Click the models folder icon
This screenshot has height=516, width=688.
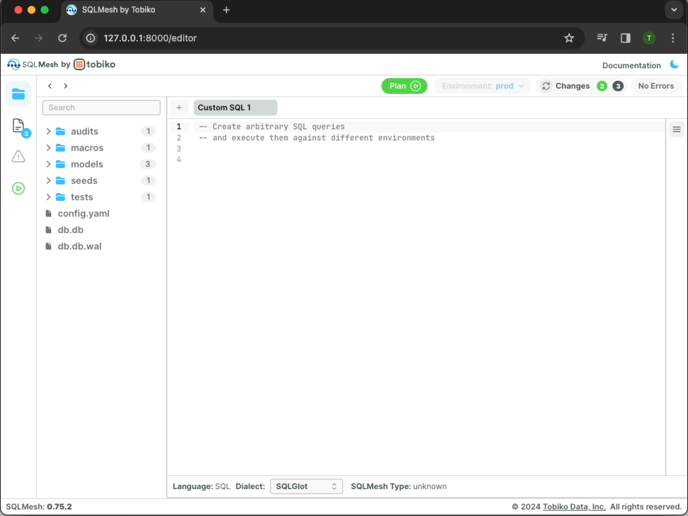click(x=60, y=164)
